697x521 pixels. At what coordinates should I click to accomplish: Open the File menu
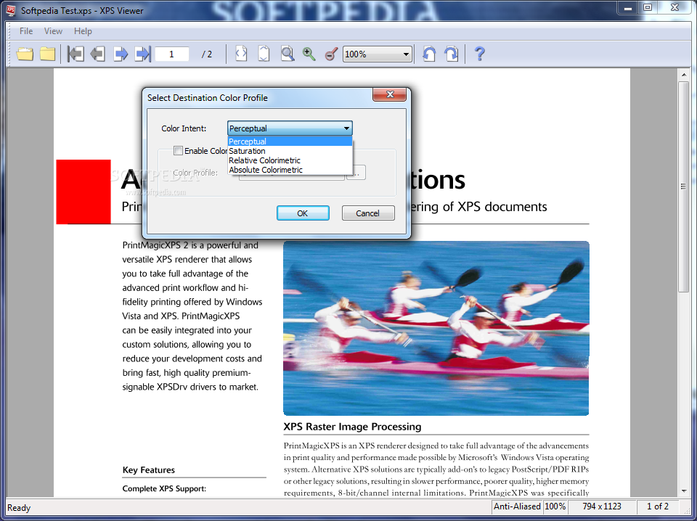point(26,31)
